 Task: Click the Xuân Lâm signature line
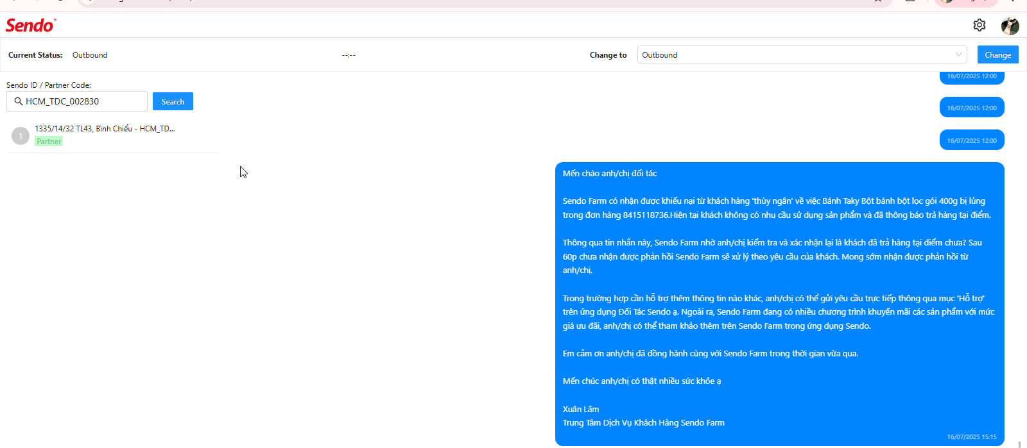coord(581,409)
